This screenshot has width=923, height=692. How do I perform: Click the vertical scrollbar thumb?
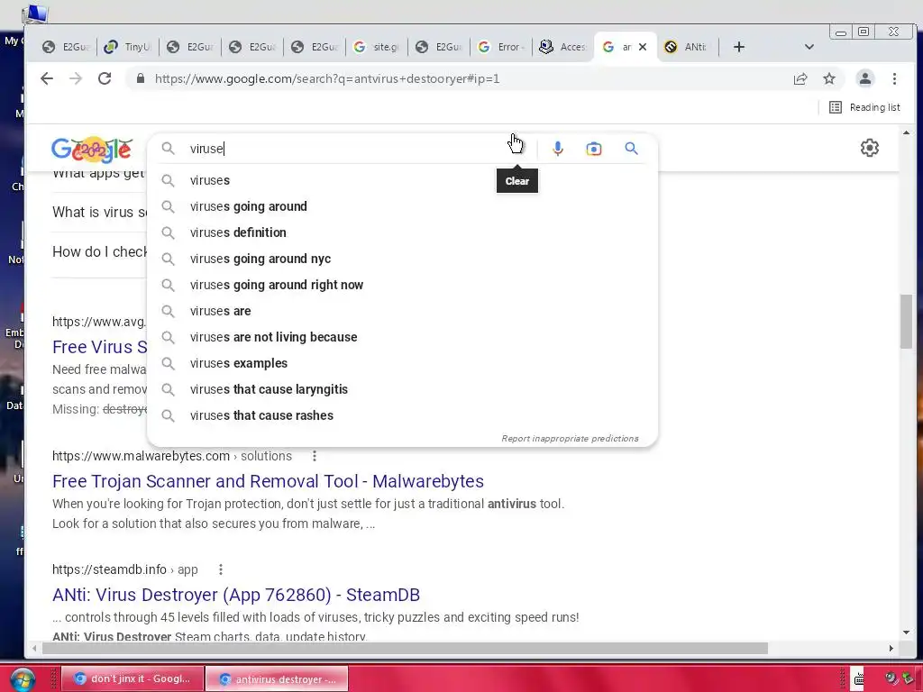point(906,322)
